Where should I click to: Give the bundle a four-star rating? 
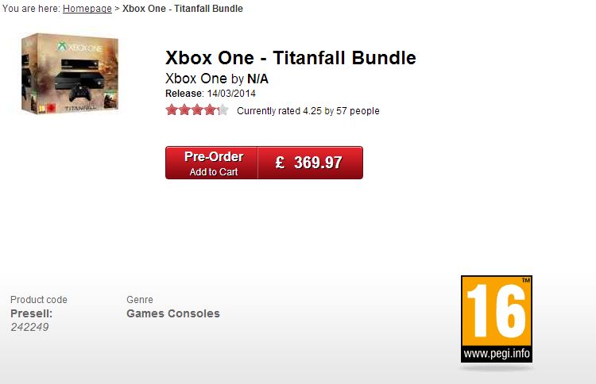210,110
